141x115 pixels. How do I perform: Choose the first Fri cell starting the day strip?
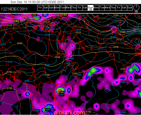[x=40, y=8]
